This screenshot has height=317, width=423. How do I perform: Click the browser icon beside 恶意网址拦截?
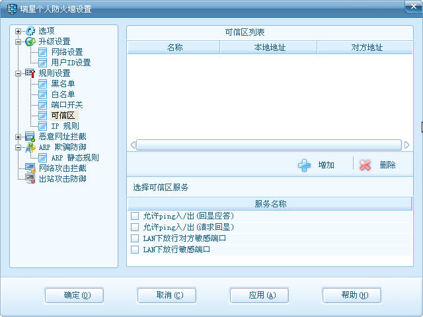pos(30,137)
